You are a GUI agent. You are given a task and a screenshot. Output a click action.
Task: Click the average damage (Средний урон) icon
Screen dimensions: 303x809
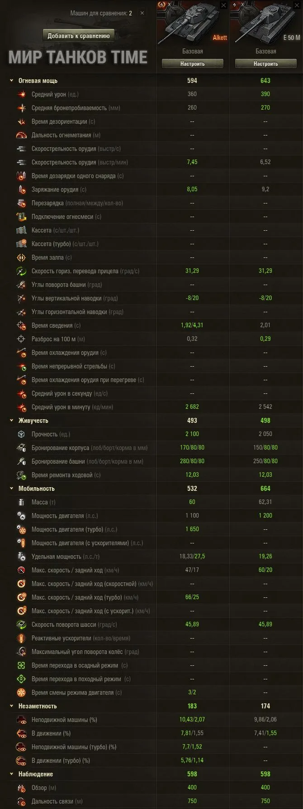21,94
